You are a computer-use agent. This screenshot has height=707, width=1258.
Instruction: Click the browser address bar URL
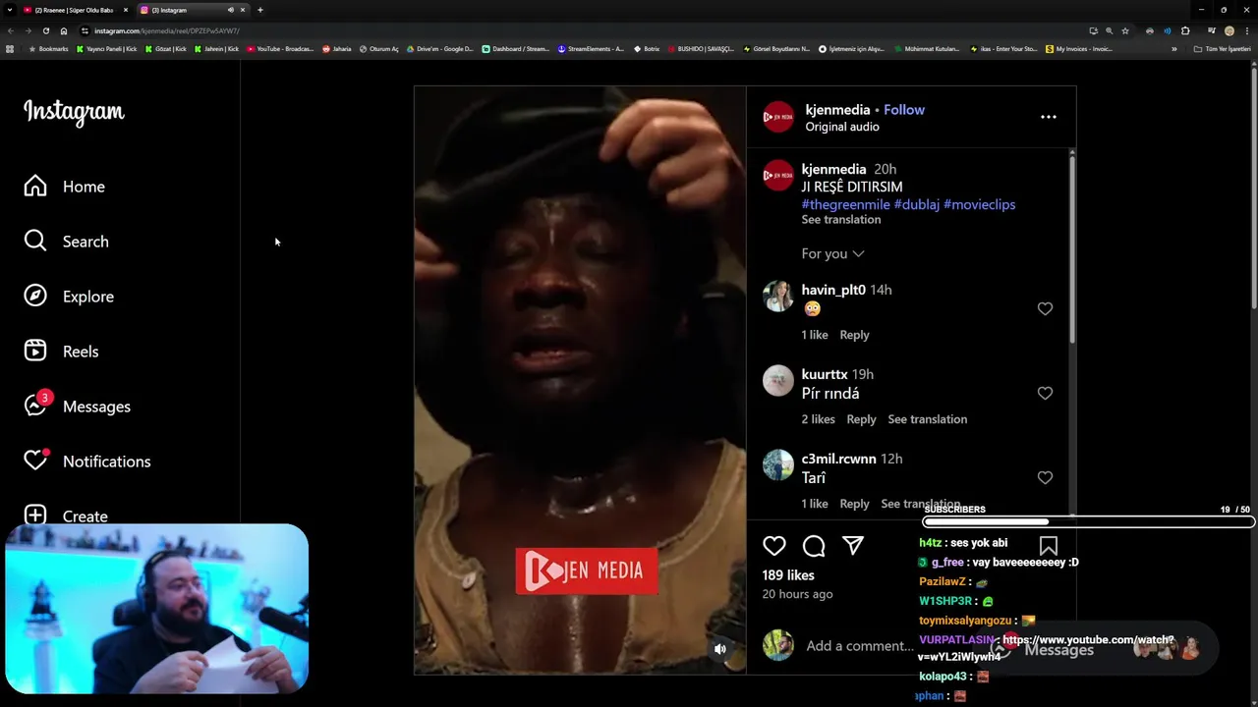coord(166,30)
